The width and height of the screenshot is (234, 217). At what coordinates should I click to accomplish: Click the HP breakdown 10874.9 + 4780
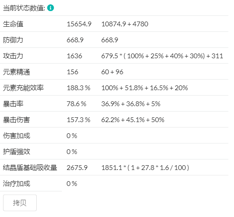coord(125,24)
